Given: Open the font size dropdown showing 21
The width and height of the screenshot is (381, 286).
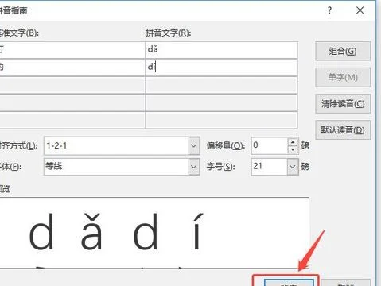Looking at the screenshot, I should pyautogui.click(x=293, y=167).
